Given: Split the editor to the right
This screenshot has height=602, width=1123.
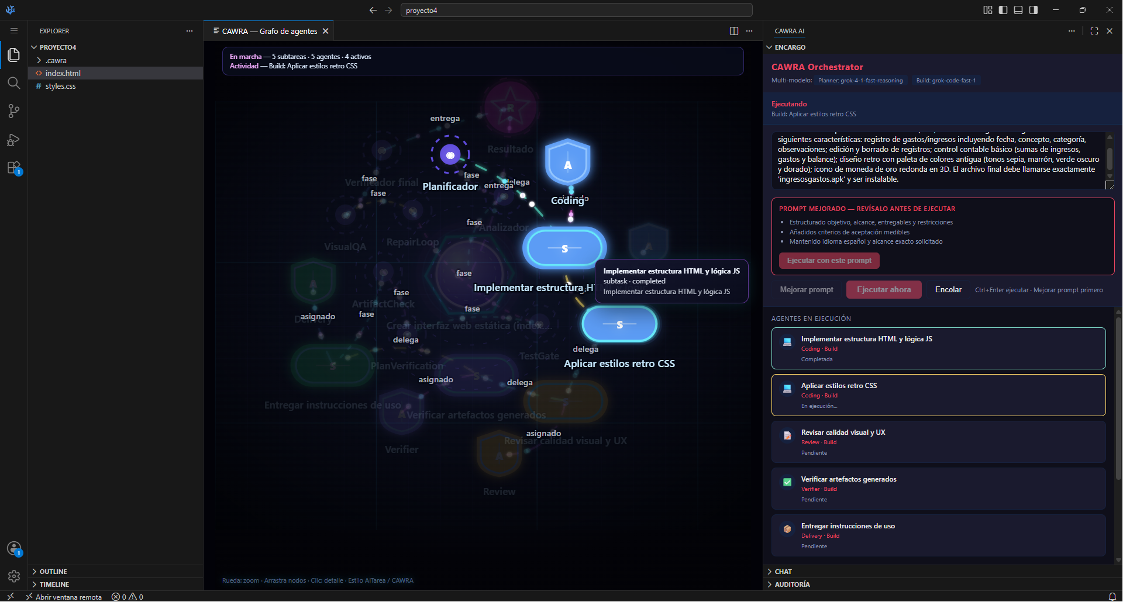Looking at the screenshot, I should coord(734,31).
